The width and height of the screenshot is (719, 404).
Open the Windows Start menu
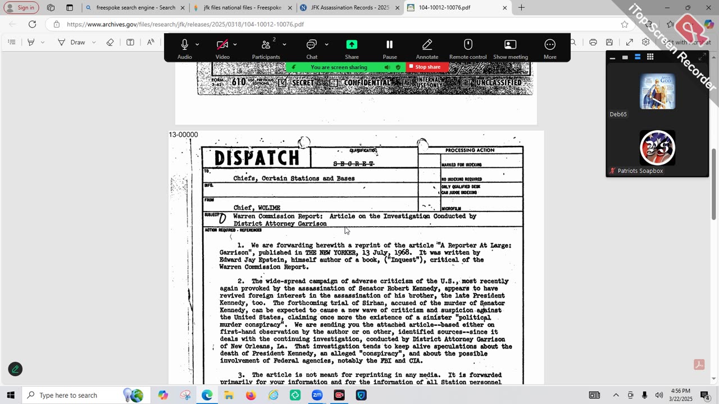[11, 395]
